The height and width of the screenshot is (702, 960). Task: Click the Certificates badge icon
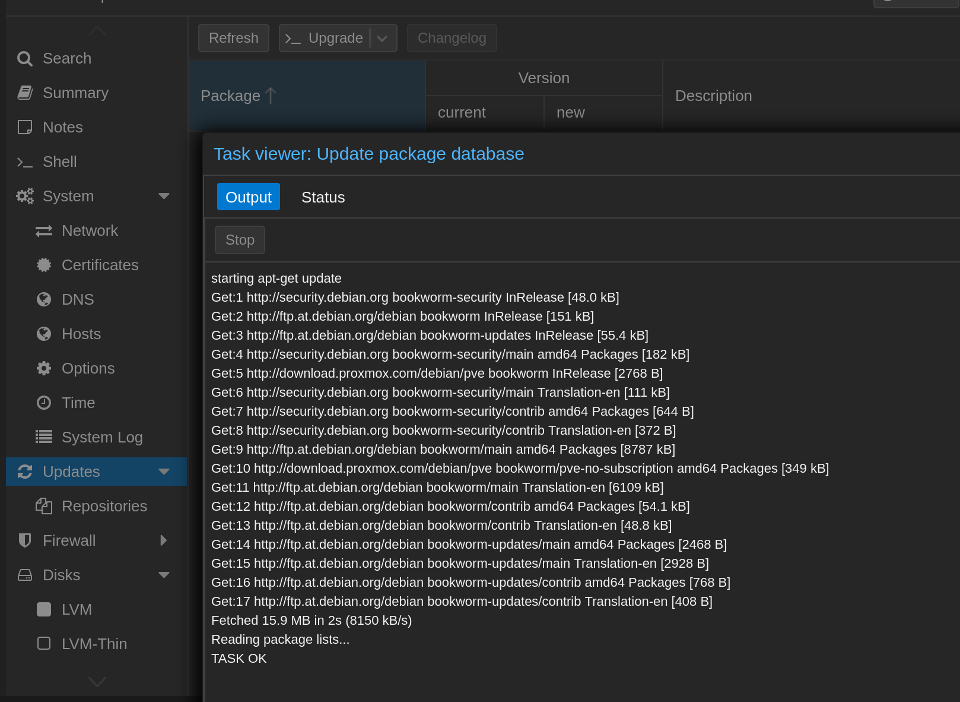[x=44, y=265]
